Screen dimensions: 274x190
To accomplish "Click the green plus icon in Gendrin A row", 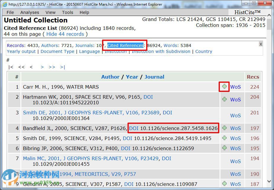I will point(224,184).
